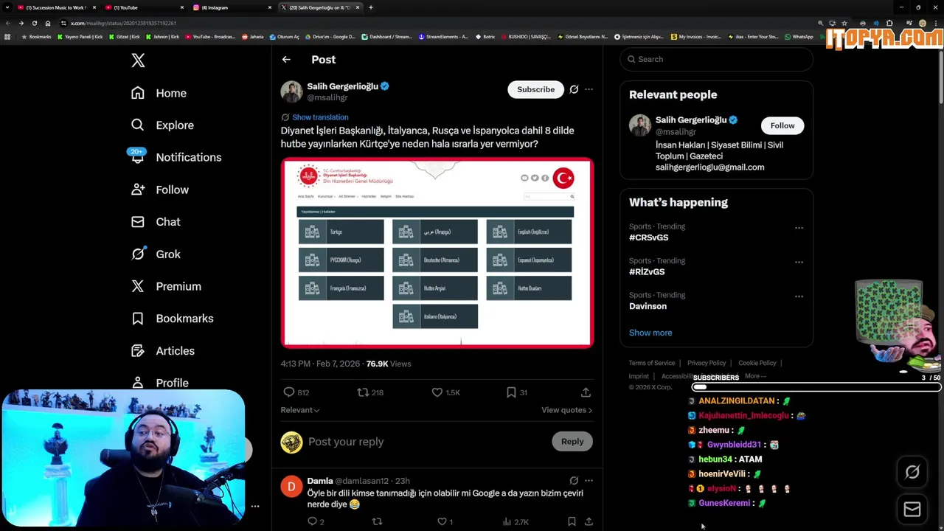Expand the browser tab search dropdown
Viewport: 944px width, 531px height.
(7, 7)
